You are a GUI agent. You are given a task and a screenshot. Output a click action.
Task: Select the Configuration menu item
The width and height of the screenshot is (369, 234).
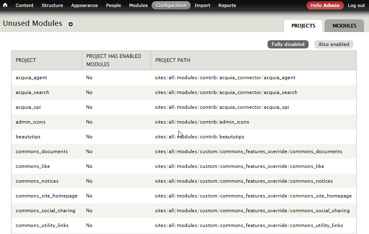171,5
